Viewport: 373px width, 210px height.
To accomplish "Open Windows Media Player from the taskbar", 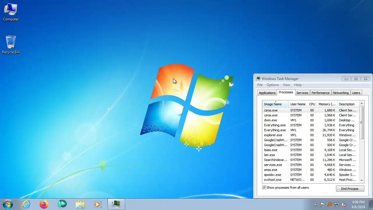I will pos(98,204).
